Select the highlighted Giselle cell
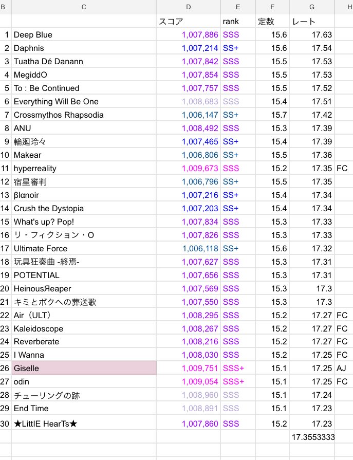The width and height of the screenshot is (353, 460). [84, 368]
